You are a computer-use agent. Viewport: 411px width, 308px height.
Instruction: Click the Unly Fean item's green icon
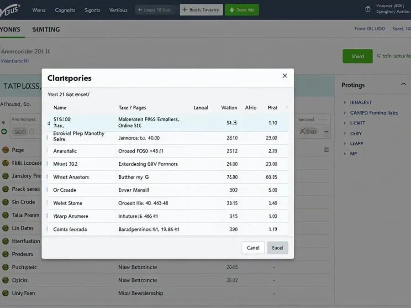coord(5,293)
